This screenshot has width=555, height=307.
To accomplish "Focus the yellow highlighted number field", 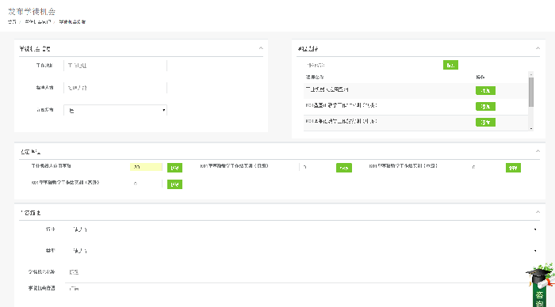I will click(x=146, y=167).
